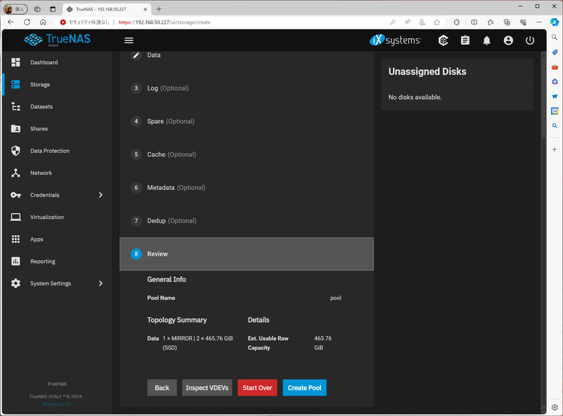The width and height of the screenshot is (563, 416).
Task: Open the Dashboard page in sidebar
Action: (58, 63)
